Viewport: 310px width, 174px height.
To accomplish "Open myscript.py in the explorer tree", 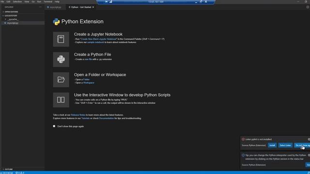I will (x=13, y=23).
